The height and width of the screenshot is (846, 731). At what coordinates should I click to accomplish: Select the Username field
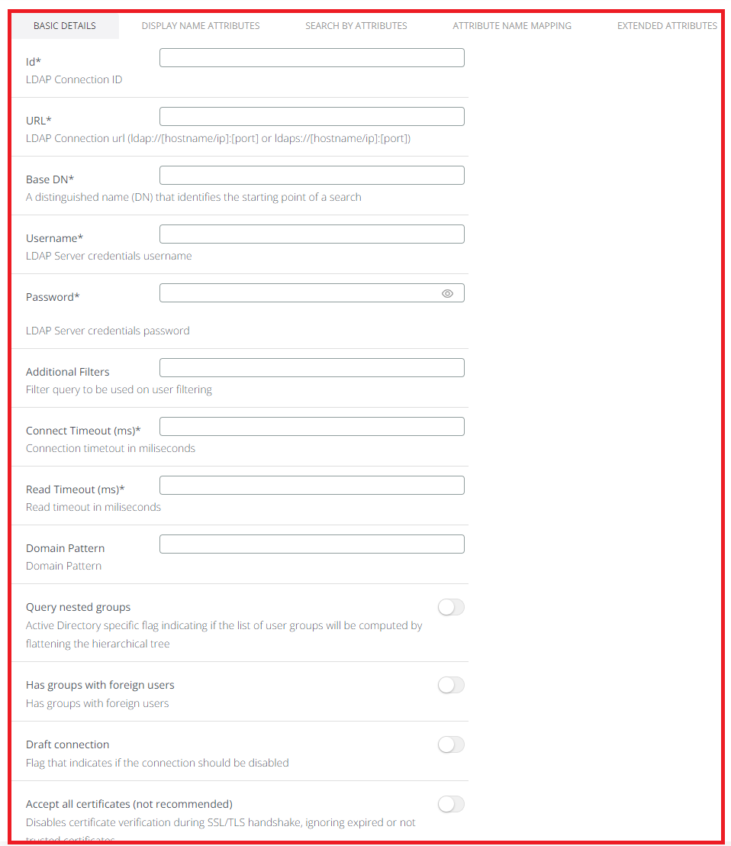311,234
